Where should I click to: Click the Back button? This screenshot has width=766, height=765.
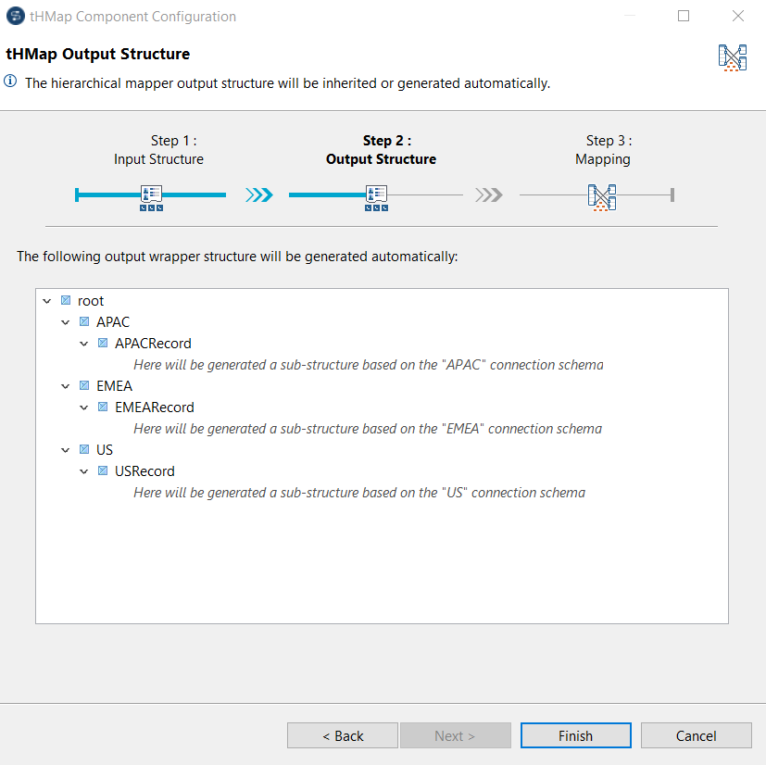coord(342,734)
